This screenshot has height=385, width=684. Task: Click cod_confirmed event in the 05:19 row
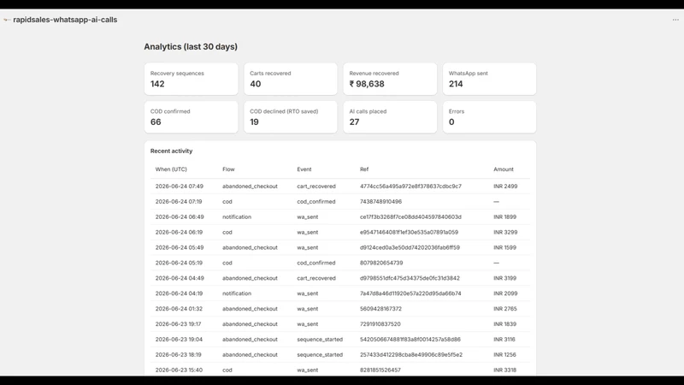pos(316,263)
